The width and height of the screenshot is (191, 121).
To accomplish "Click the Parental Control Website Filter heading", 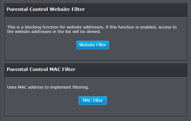I will [x=46, y=9].
